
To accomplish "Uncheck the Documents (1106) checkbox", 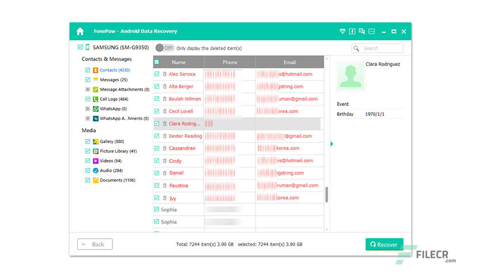I will (88, 180).
